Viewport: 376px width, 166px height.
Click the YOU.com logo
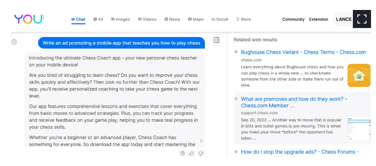pyautogui.click(x=29, y=19)
